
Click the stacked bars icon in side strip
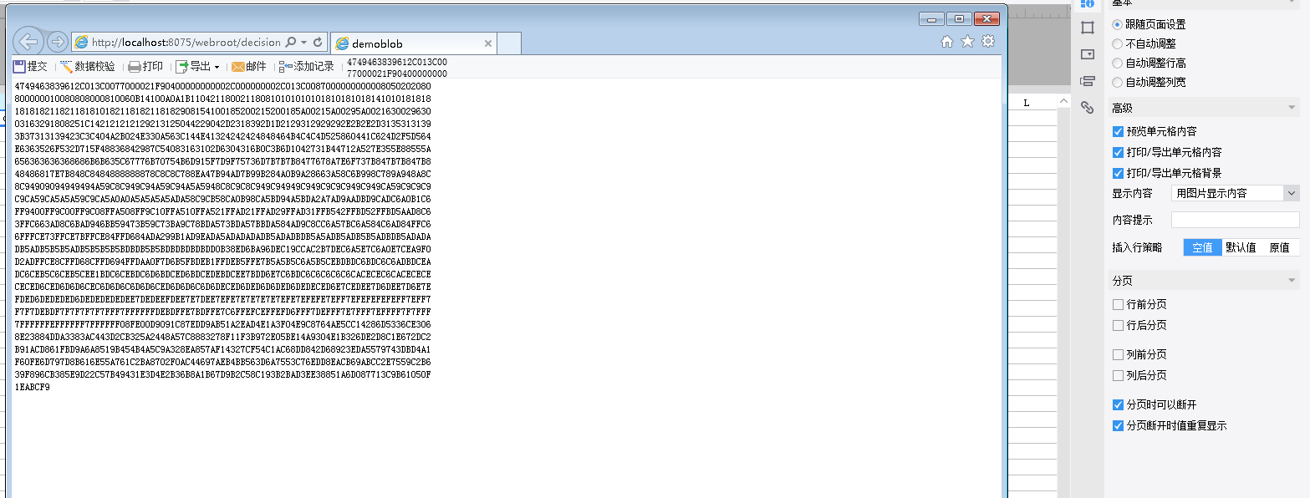[x=1087, y=81]
